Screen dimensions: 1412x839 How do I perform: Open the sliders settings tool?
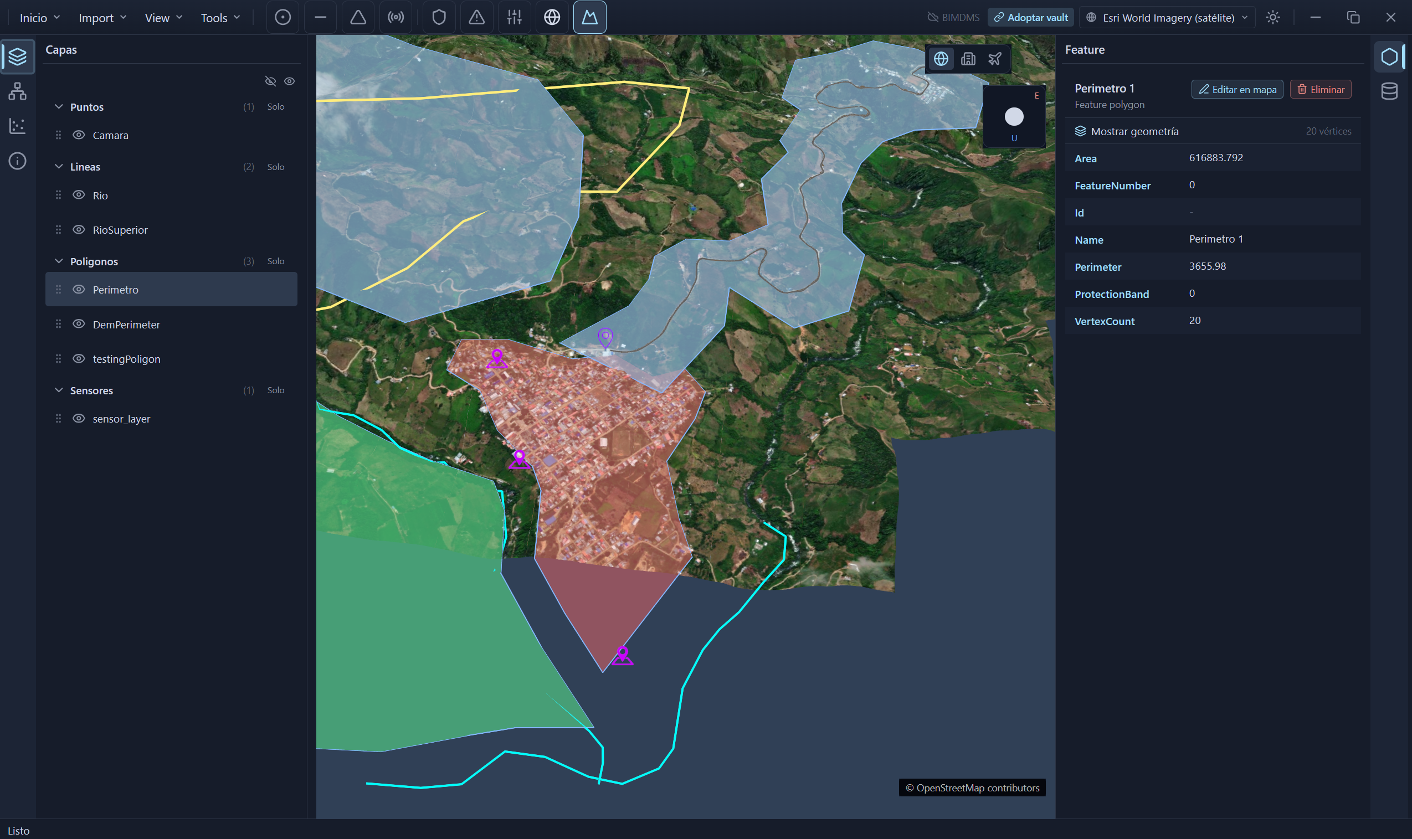[x=515, y=18]
